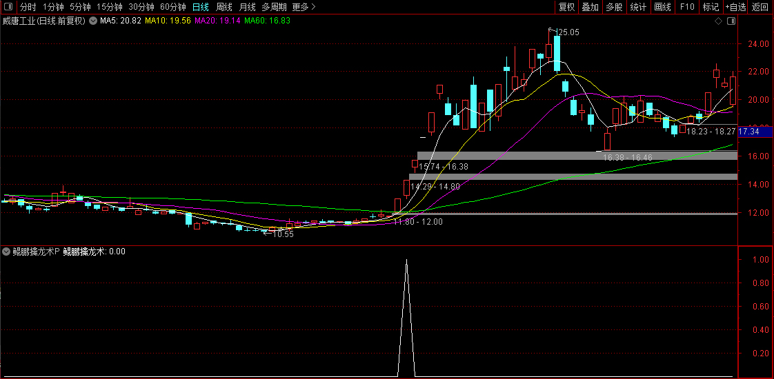Click the 18.23 - 18.27 gap label
The width and height of the screenshot is (774, 379).
click(711, 132)
